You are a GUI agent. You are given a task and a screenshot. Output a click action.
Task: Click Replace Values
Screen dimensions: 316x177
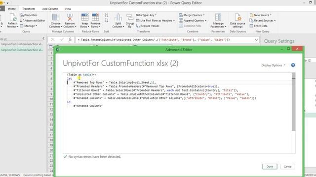(x=148, y=26)
